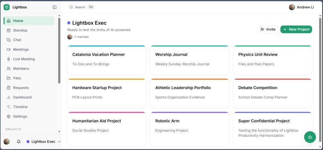Open Dashboard bar chart icon
Screen dimensions: 323x150
click(x=8, y=97)
